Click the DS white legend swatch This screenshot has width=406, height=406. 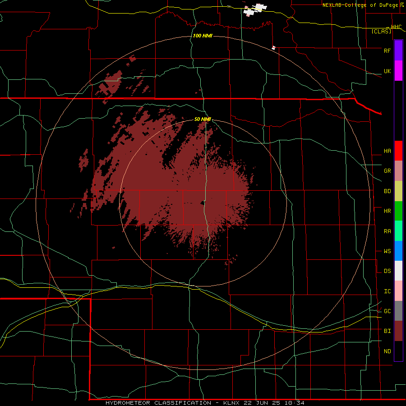click(x=398, y=271)
